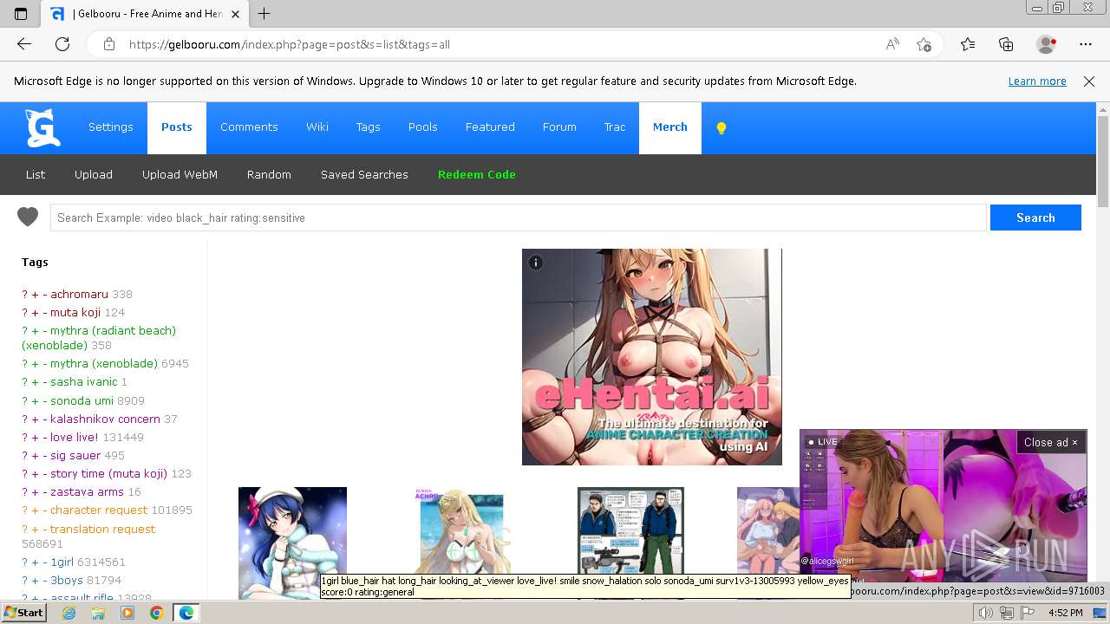Open the network icon in system tray
Viewport: 1110px width, 624px height.
tap(1006, 613)
